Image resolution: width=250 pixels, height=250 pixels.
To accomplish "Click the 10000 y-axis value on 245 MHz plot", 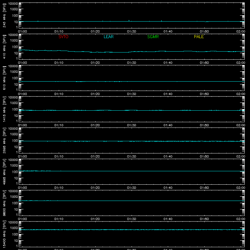I will tap(13, 4).
